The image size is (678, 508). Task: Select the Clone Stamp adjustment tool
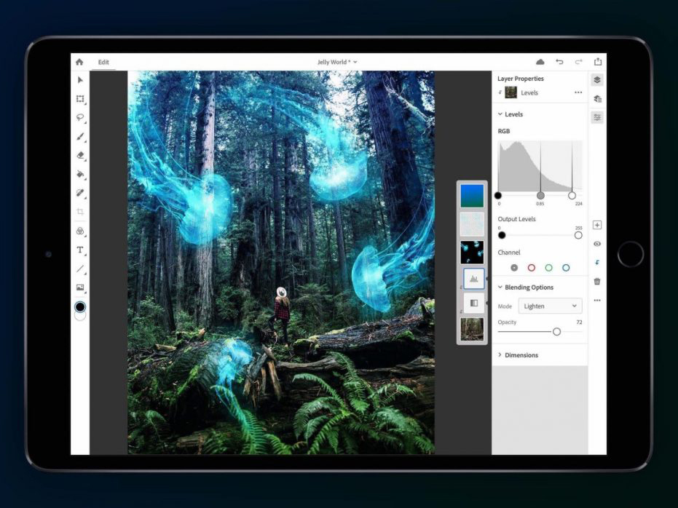80,231
